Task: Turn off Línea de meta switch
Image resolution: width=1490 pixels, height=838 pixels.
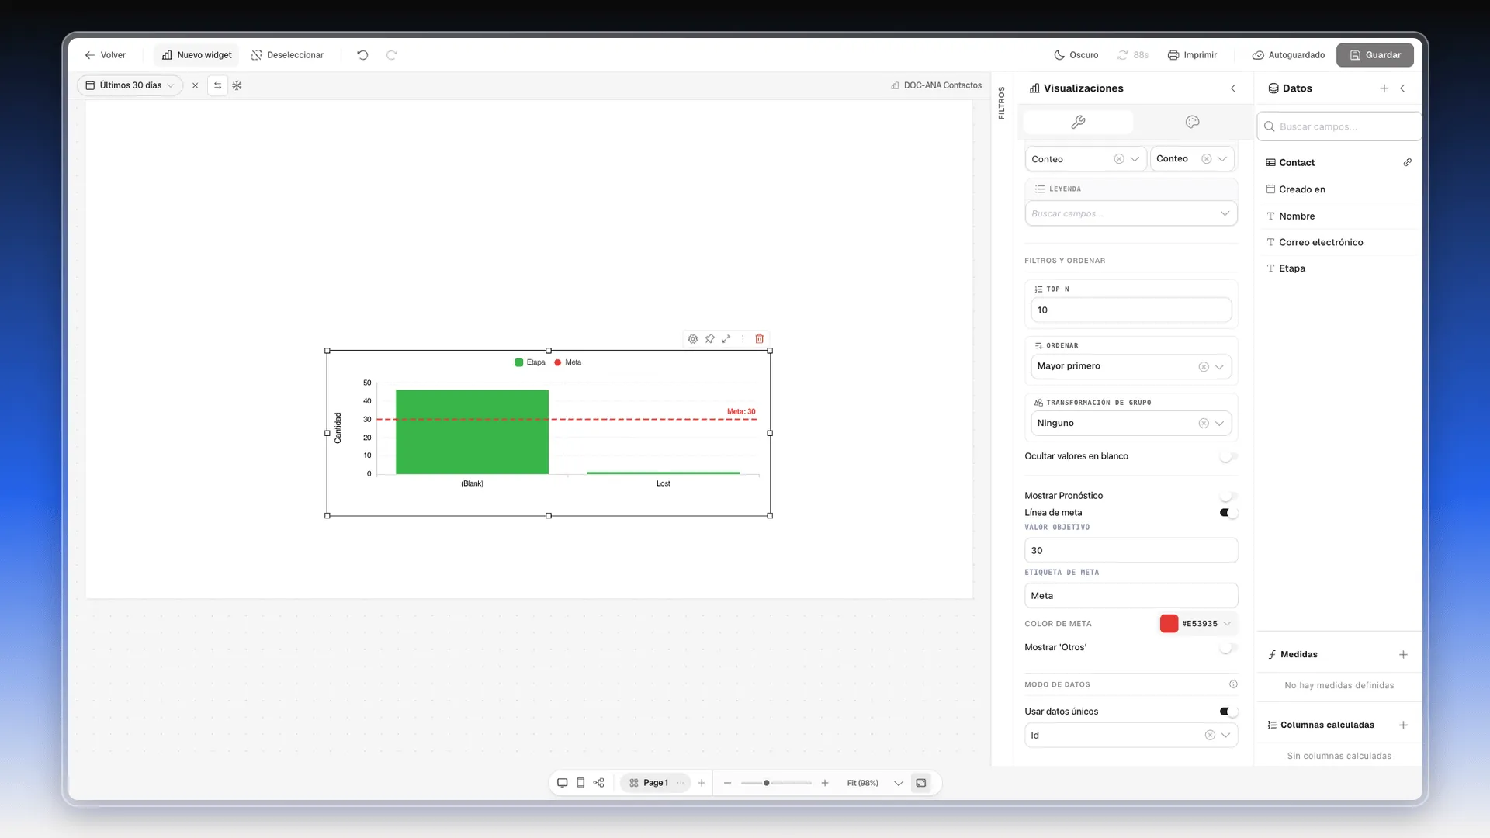Action: click(x=1228, y=513)
